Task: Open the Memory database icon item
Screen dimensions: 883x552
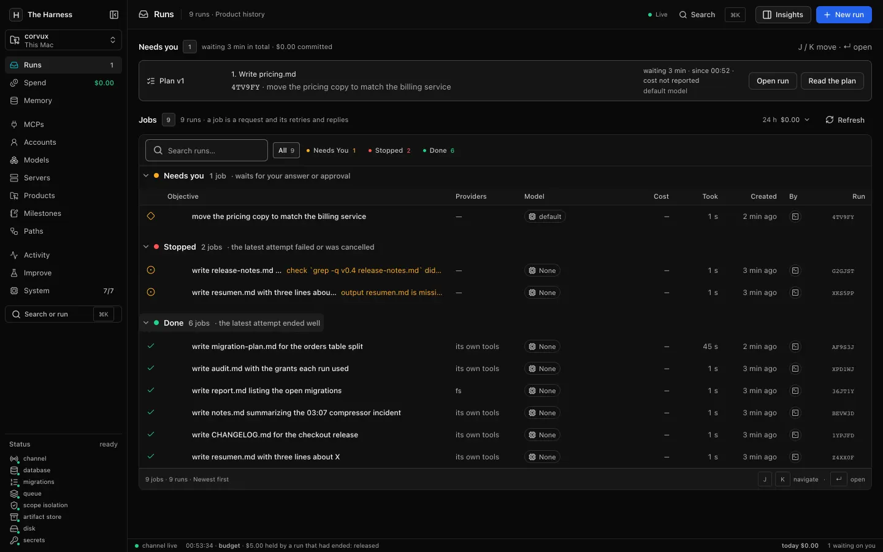Action: pos(14,101)
